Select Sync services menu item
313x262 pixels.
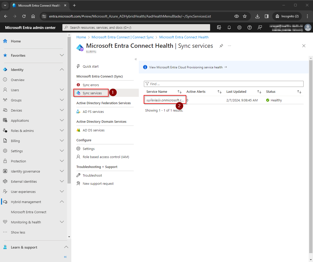point(92,93)
